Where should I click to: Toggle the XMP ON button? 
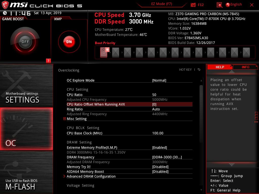tap(69, 42)
